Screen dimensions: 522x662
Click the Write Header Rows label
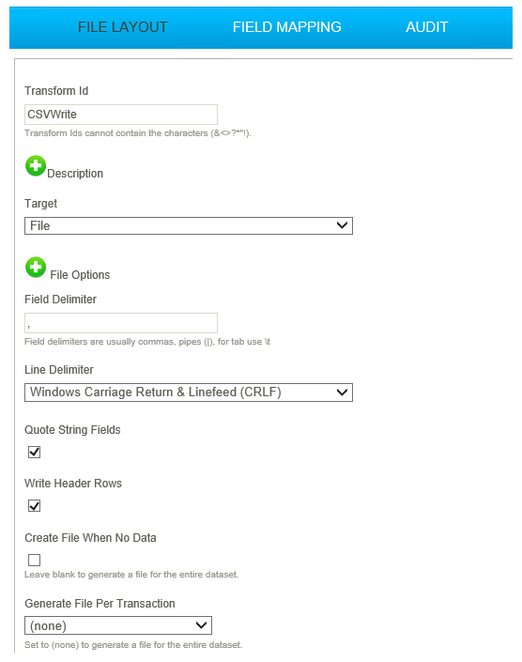point(73,484)
